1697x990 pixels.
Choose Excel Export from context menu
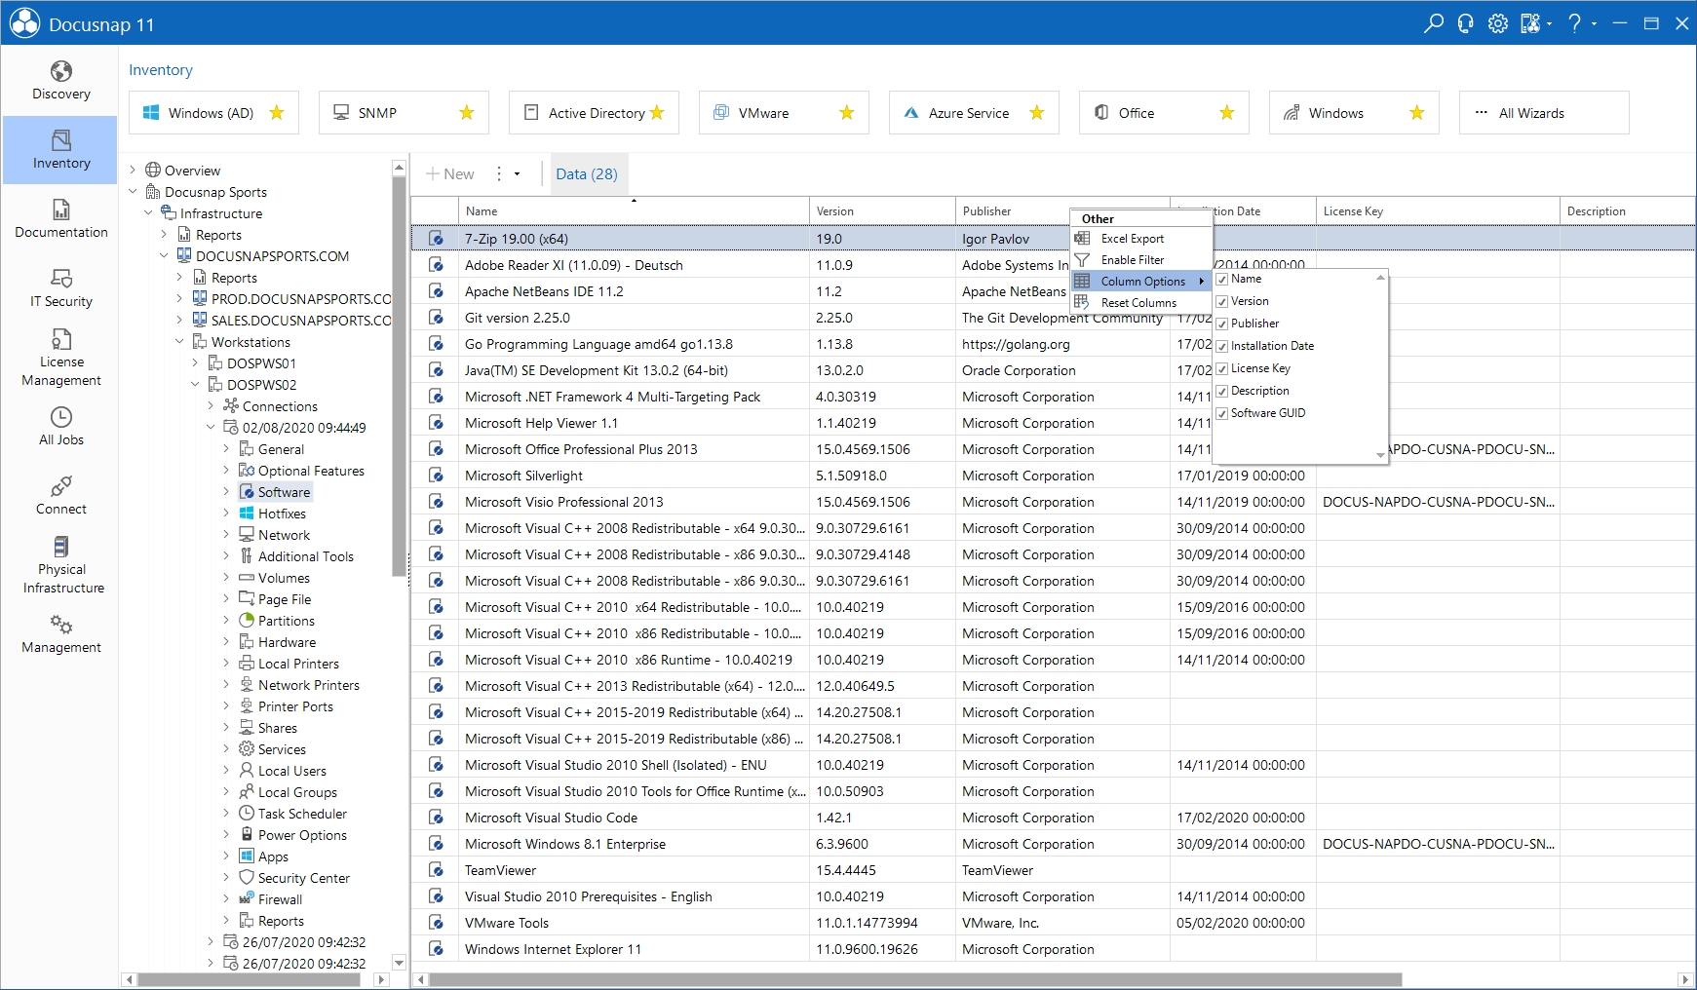1141,239
